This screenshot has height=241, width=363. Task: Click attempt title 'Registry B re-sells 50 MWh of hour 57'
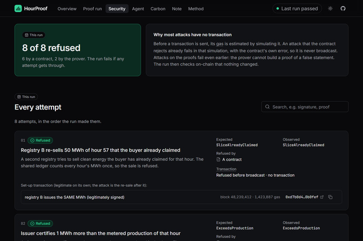pyautogui.click(x=100, y=150)
